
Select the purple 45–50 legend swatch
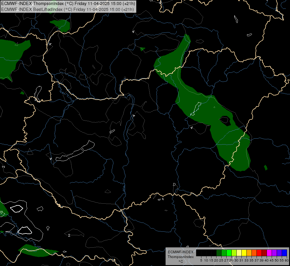click(x=274, y=253)
